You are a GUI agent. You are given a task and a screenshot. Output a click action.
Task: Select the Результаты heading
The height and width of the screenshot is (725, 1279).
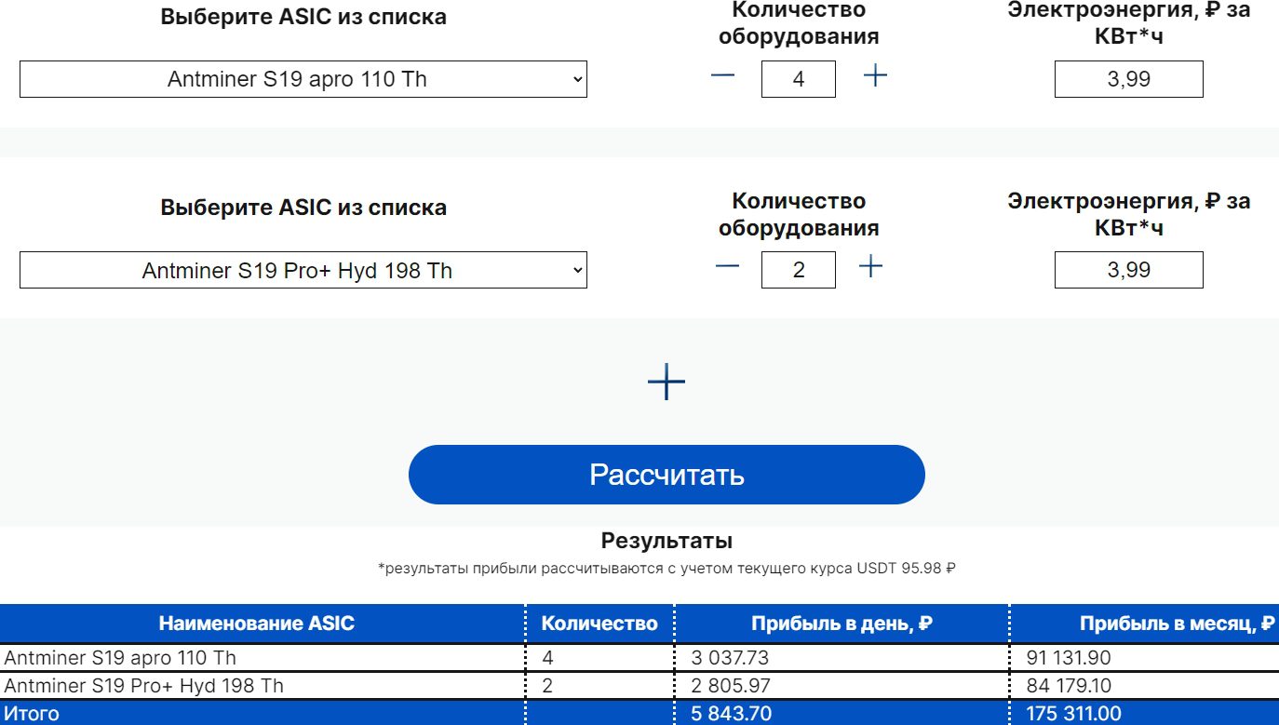click(666, 541)
